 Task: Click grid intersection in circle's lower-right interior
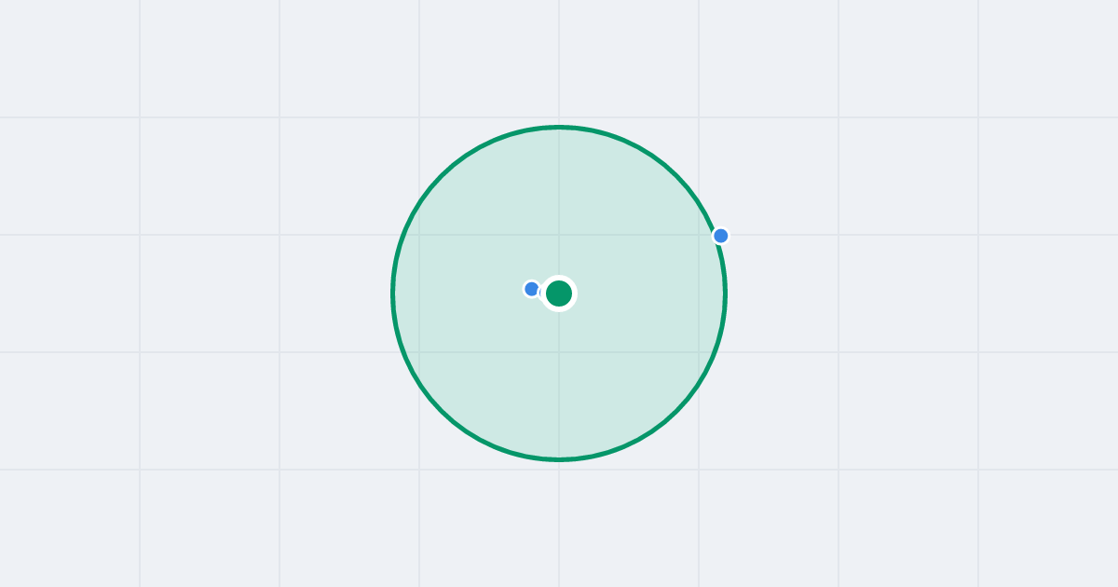699,352
